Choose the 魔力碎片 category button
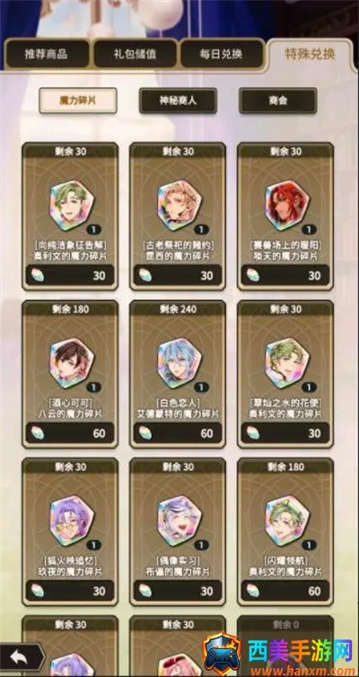359x677 pixels. [x=78, y=101]
